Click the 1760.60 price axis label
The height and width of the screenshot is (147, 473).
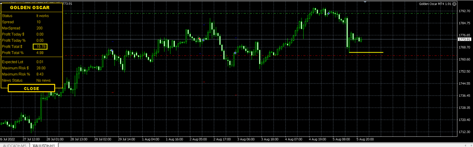tap(465, 59)
